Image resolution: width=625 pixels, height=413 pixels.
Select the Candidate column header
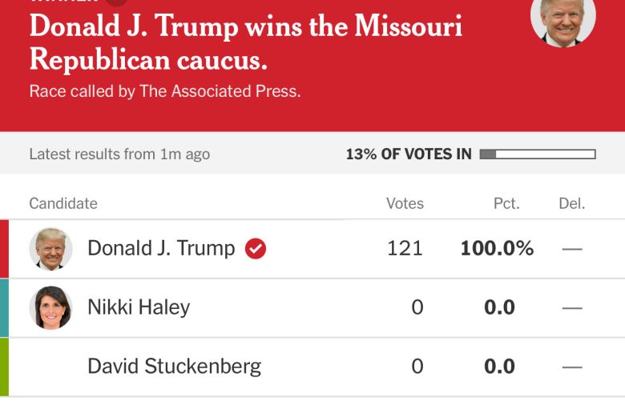(x=63, y=203)
